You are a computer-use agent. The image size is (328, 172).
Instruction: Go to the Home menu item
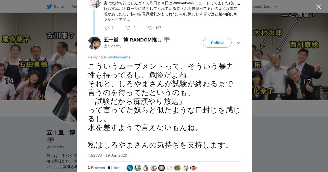click(x=59, y=6)
